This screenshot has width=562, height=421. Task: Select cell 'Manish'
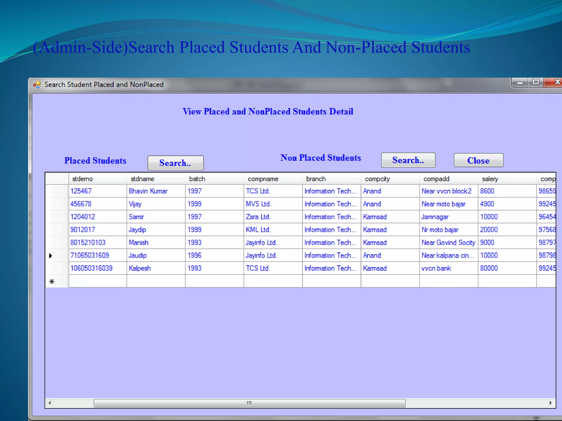pos(156,243)
